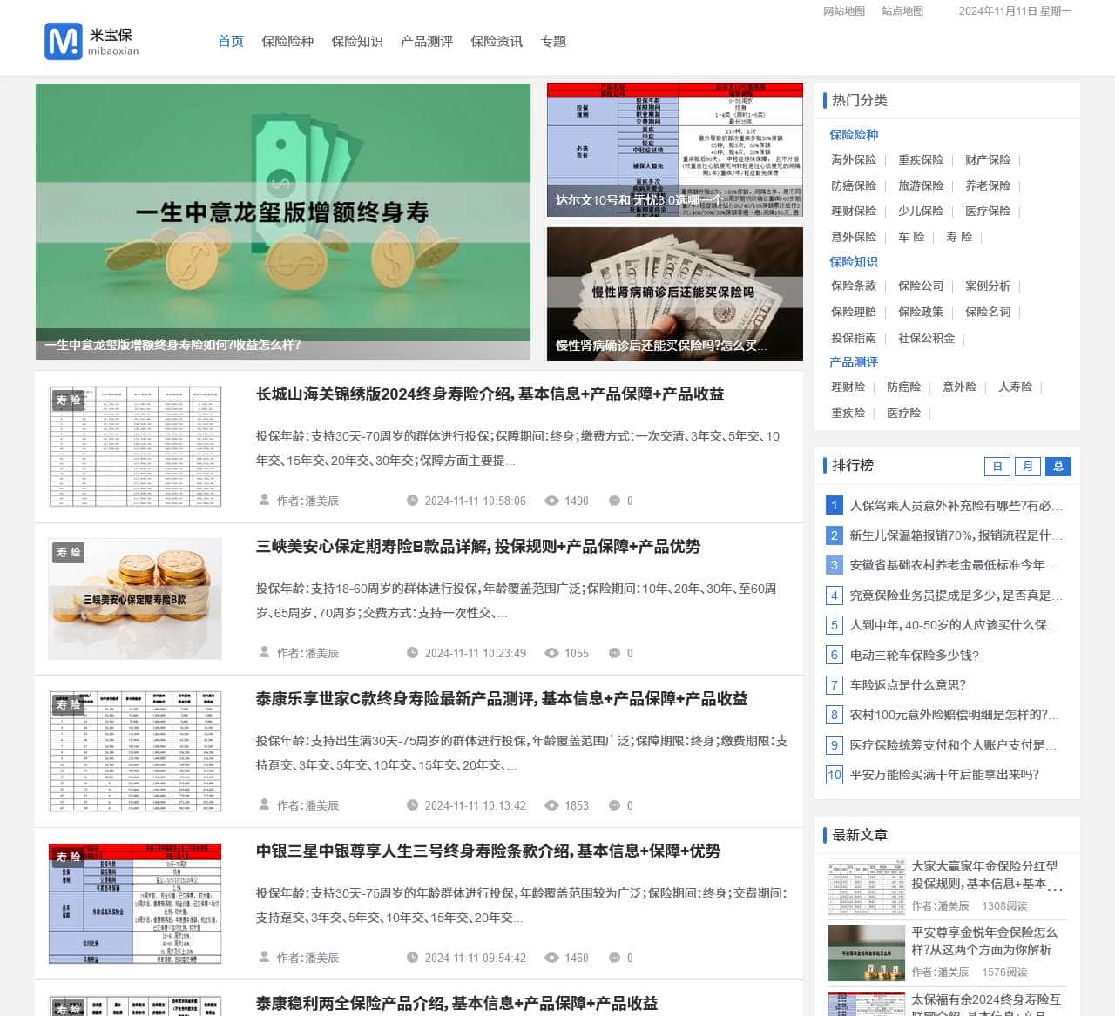Screen dimensions: 1115x1016
Task: Open the 网站地图 link
Action: pos(844,11)
